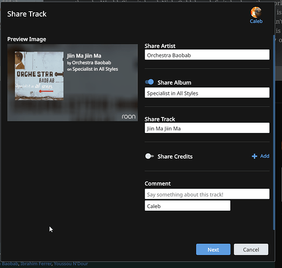The width and height of the screenshot is (282, 268).
Task: Click the comment box placeholder text
Action: (x=185, y=195)
